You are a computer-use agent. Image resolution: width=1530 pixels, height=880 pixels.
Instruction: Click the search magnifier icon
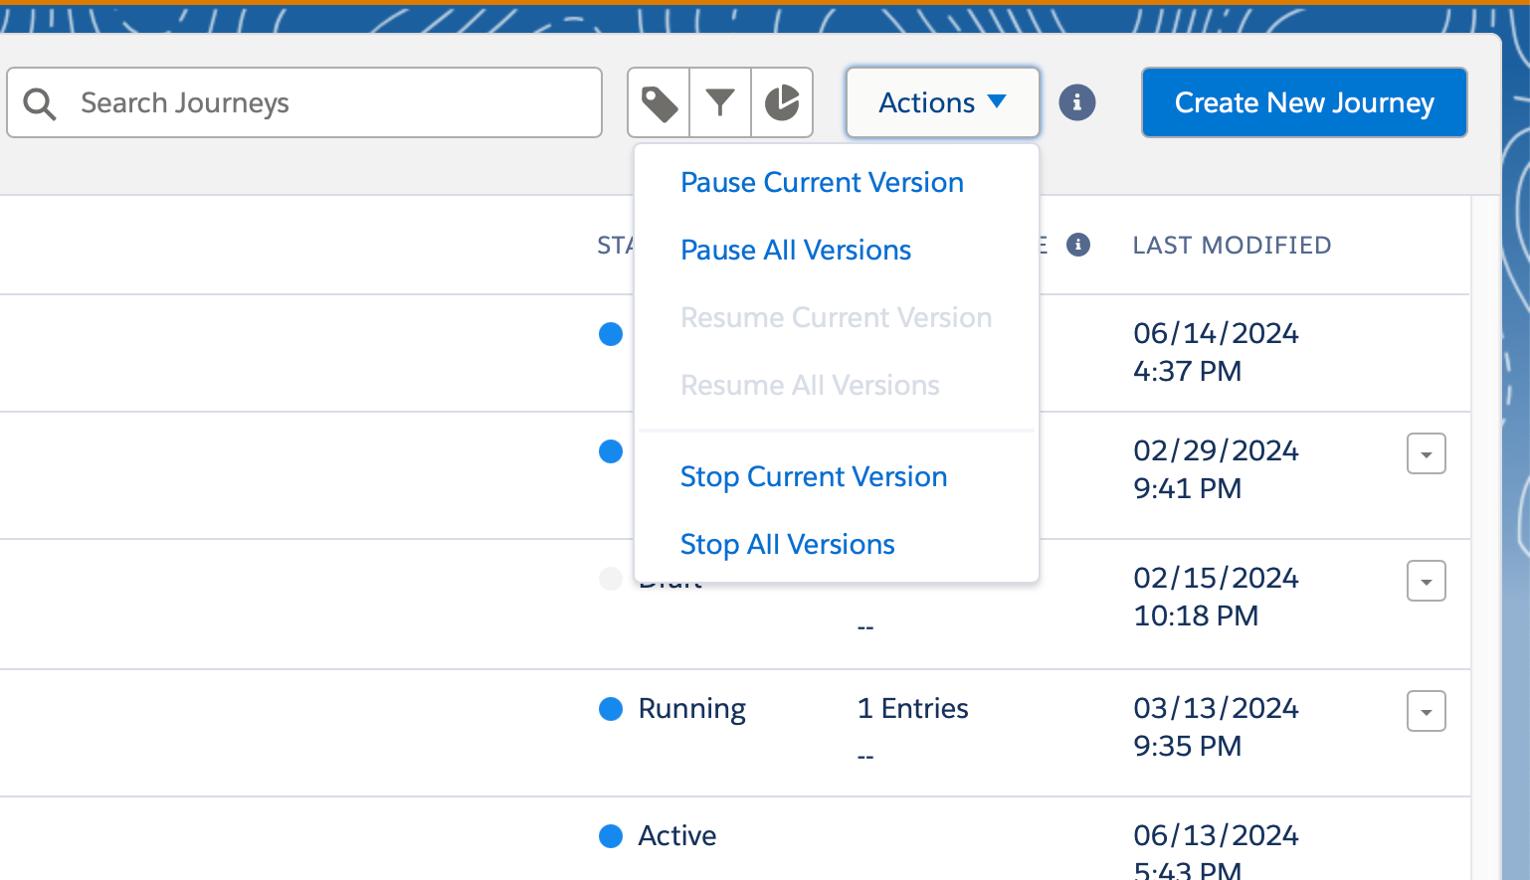point(40,103)
